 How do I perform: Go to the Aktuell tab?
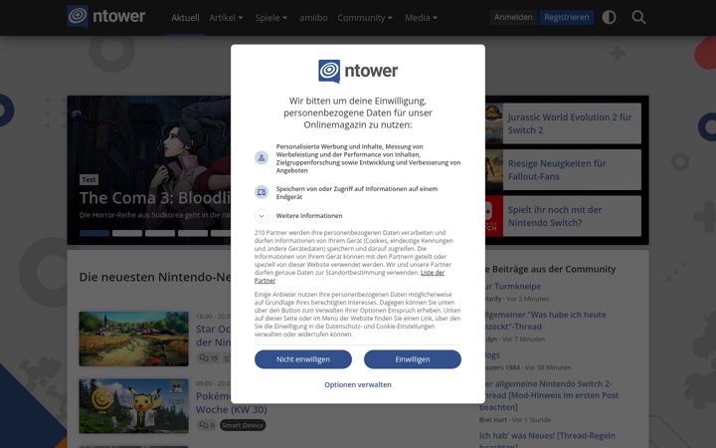[x=185, y=18]
